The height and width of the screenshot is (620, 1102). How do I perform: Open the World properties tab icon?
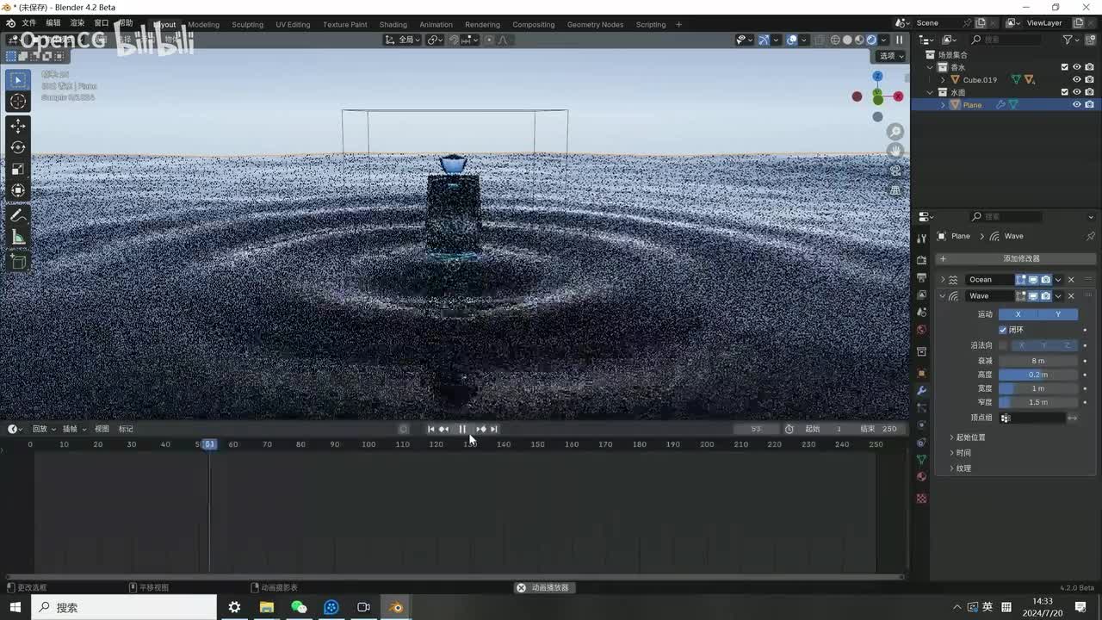921,330
